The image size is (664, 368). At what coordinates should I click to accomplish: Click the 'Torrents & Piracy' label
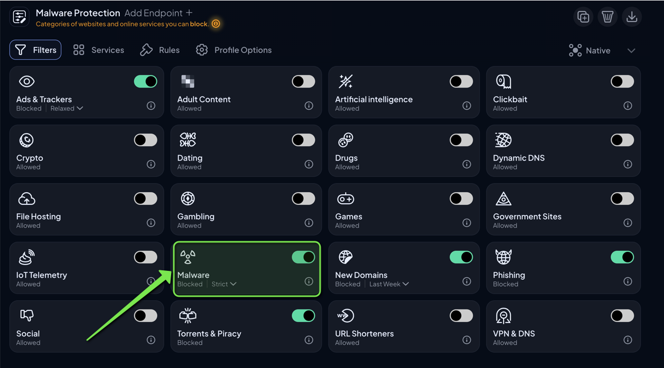click(209, 334)
